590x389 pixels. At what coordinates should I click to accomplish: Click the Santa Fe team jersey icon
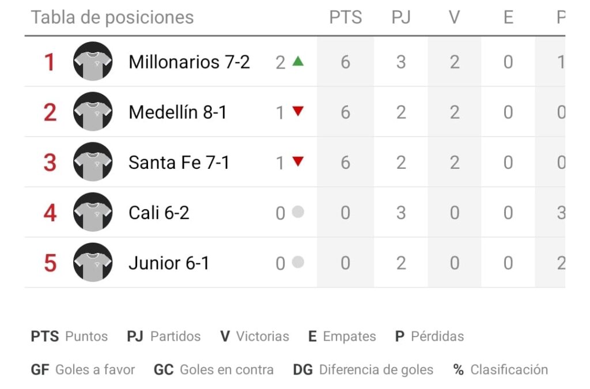coord(93,162)
